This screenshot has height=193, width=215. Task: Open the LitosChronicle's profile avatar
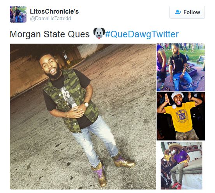[x=18, y=14]
